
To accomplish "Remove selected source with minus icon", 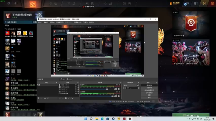I will [63, 98].
